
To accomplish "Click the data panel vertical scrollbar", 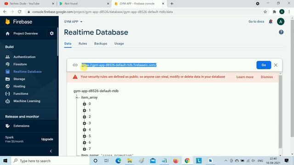I will (x=280, y=112).
